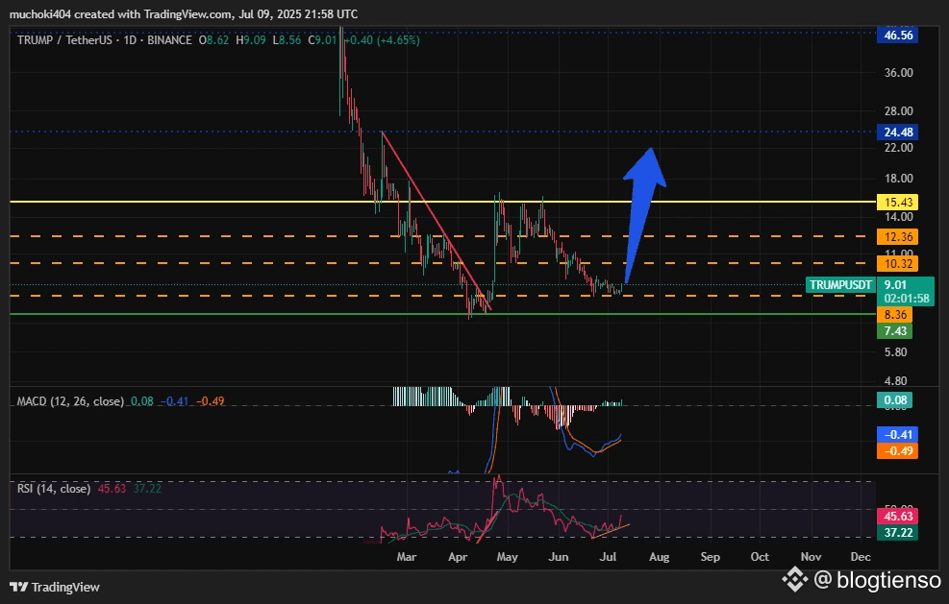Click the red 45.63 RSI axis label
The width and height of the screenshot is (949, 604).
click(x=897, y=517)
